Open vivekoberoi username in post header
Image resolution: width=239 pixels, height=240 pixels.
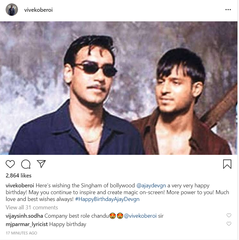click(38, 10)
